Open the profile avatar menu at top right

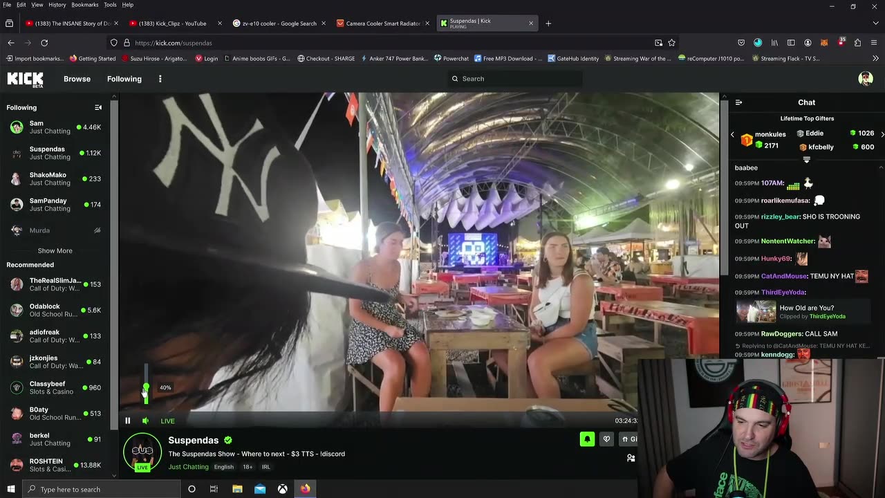866,79
